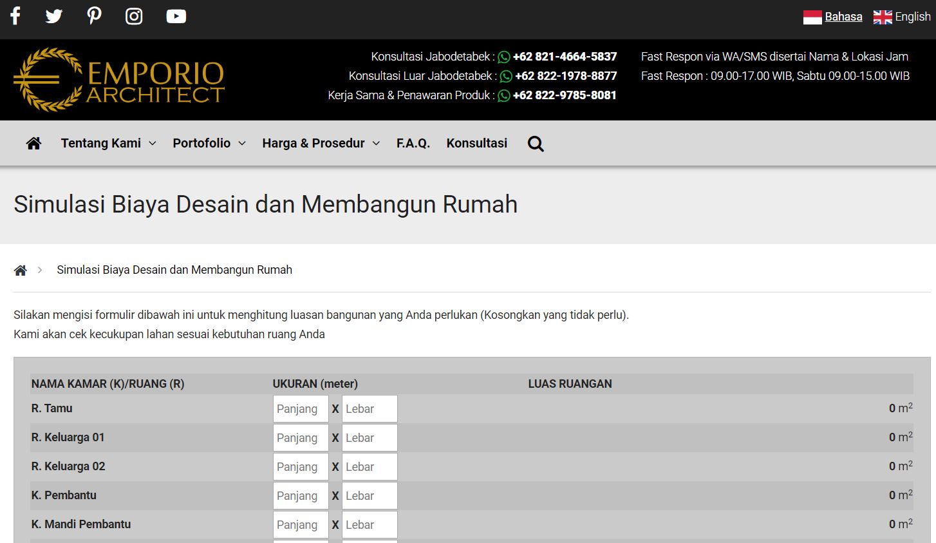This screenshot has height=543, width=936.
Task: Click the R. Tamu row label
Action: [x=52, y=408]
